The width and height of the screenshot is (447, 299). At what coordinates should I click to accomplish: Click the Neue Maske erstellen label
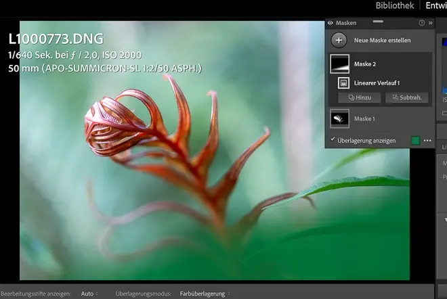[382, 41]
